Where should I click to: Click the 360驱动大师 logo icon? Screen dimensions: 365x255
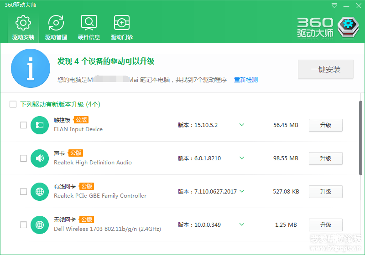[349, 28]
